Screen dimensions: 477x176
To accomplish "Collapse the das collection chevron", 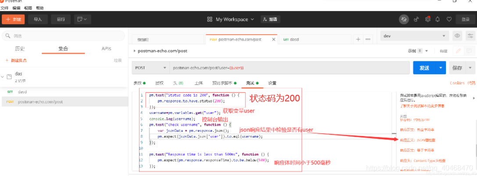I will click(3, 77).
